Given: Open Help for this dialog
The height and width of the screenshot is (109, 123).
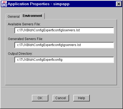Looking at the screenshot, I should pos(82,98).
